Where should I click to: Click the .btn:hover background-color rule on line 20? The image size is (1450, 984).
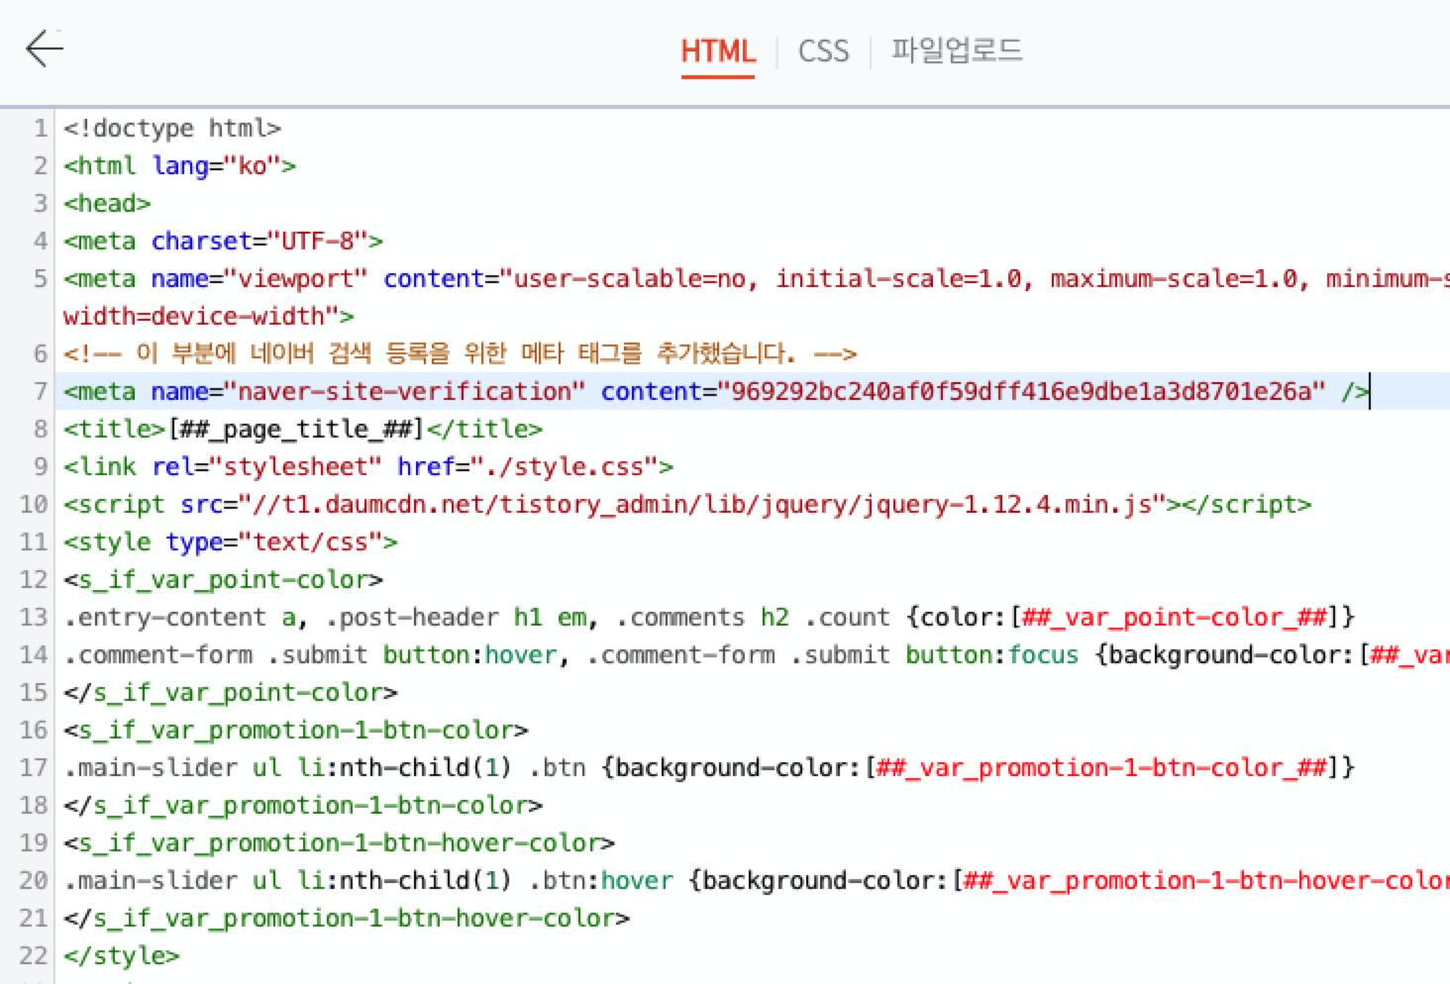click(x=757, y=880)
